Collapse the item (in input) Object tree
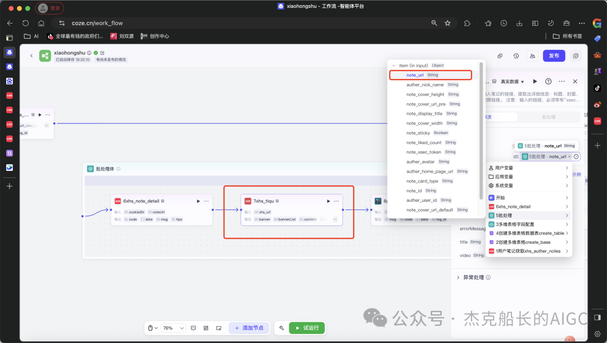 point(393,66)
